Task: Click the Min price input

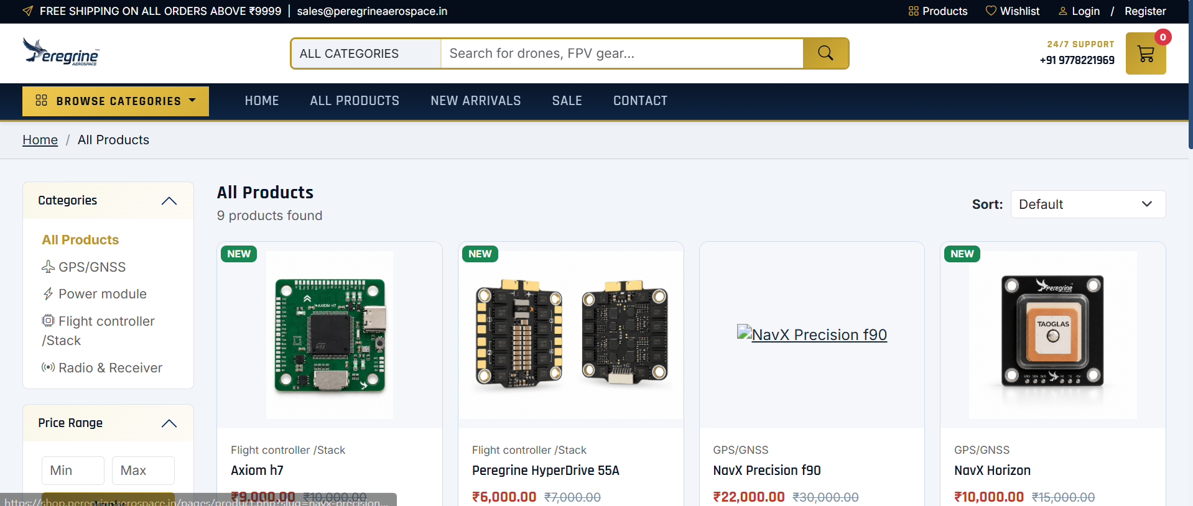Action: [73, 471]
